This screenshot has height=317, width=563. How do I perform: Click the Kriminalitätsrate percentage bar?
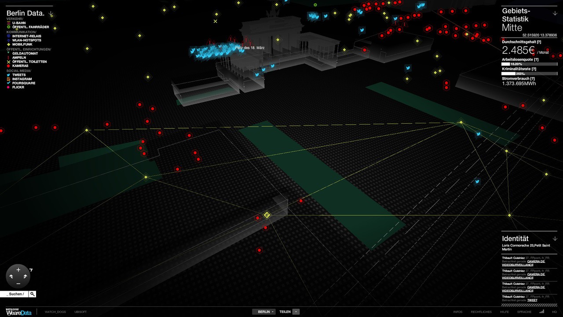coord(530,74)
